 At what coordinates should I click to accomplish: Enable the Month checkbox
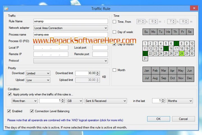pos(114,70)
